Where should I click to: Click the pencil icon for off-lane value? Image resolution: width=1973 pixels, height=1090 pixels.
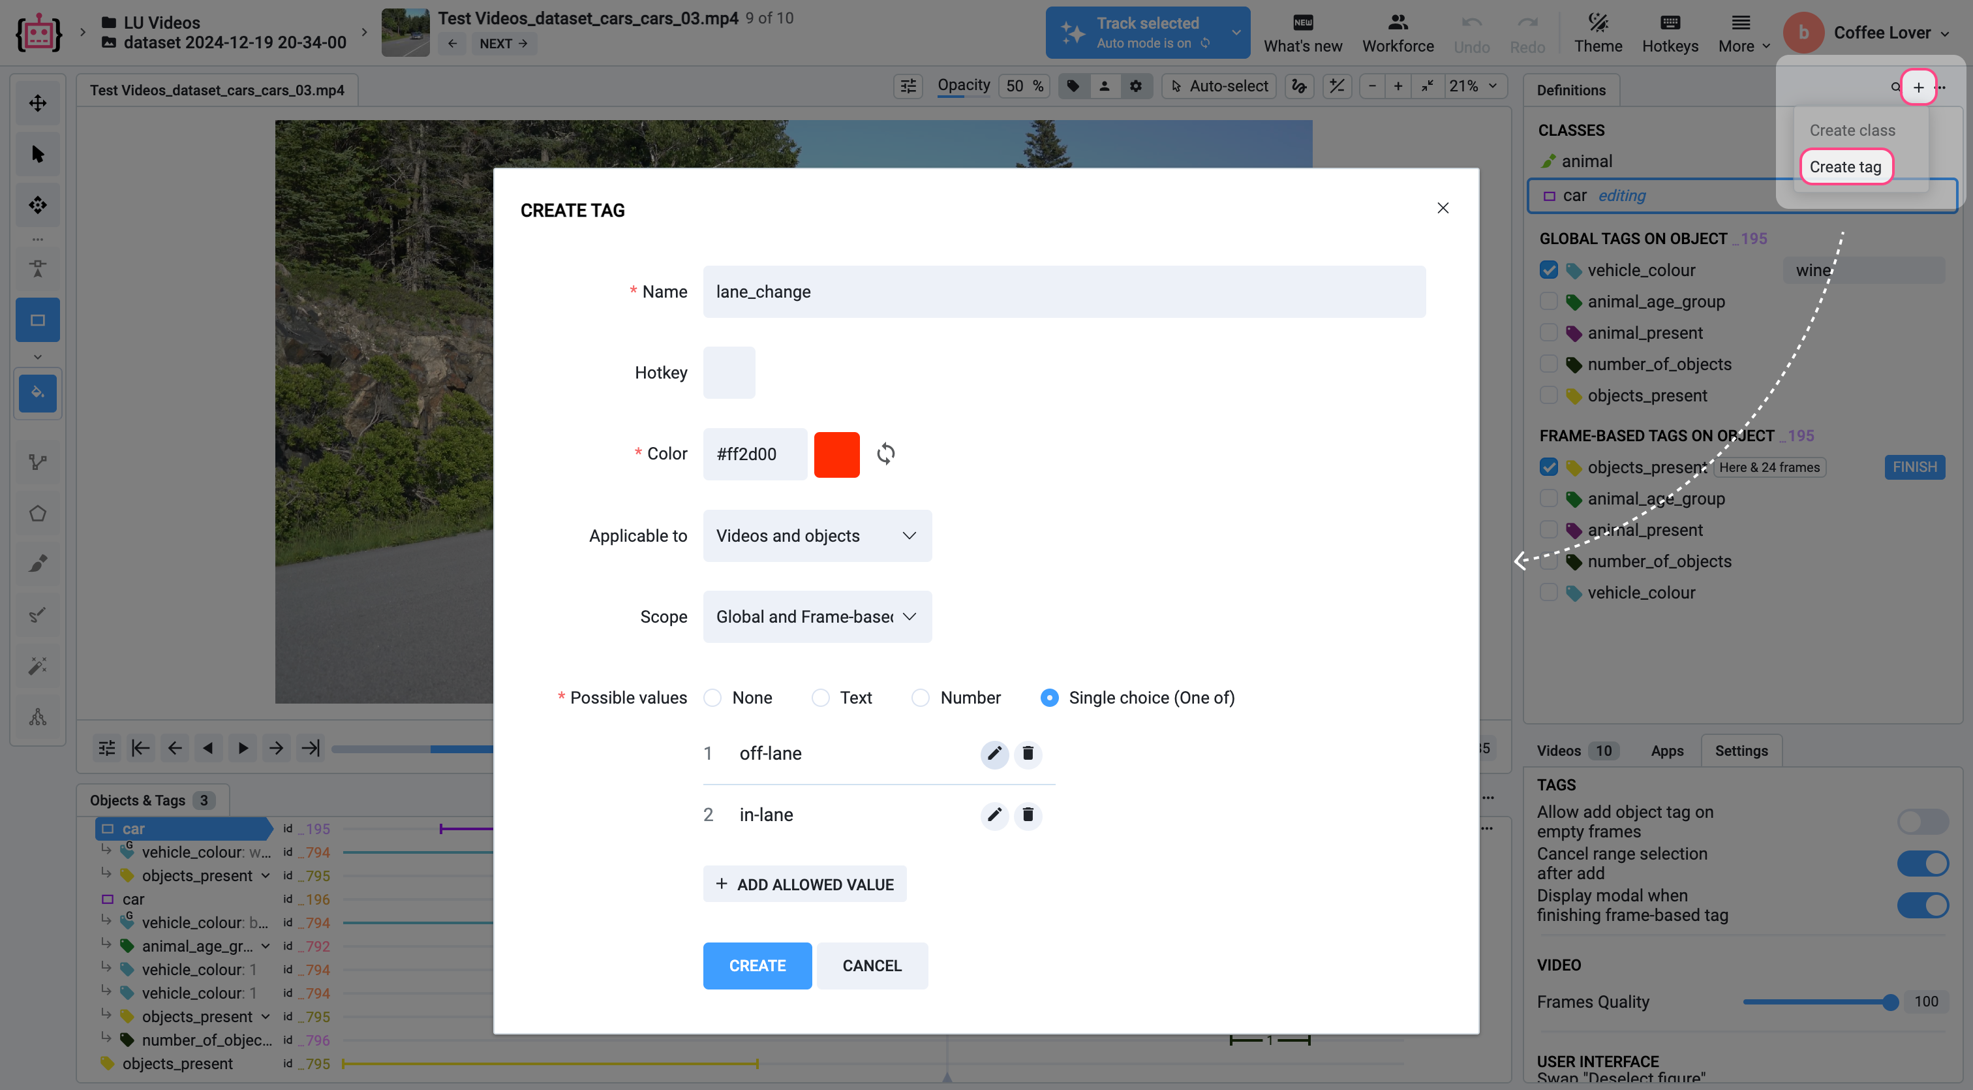994,754
